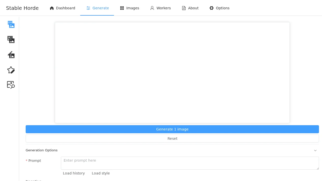This screenshot has height=181, width=322.
Task: Switch to image-to-image mode in sidebar
Action: pyautogui.click(x=11, y=39)
